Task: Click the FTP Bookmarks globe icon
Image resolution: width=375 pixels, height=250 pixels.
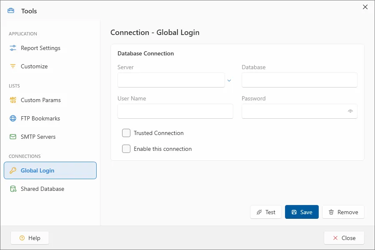Action: point(13,118)
